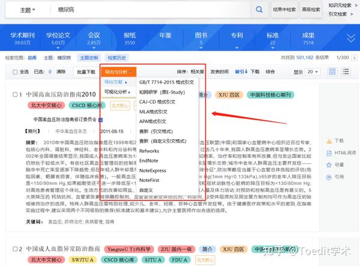This screenshot has width=360, height=266.
Task: Choose EndNote from the export menu
Action: [x=149, y=161]
